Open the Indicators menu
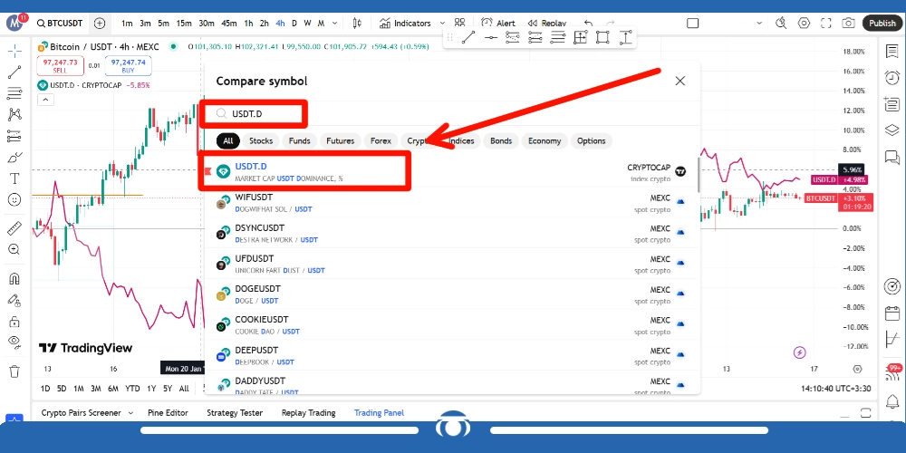The height and width of the screenshot is (453, 906). click(x=405, y=24)
